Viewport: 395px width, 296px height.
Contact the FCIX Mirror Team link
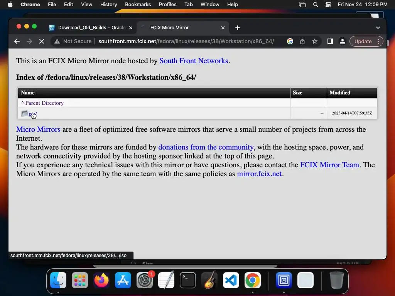pyautogui.click(x=329, y=165)
